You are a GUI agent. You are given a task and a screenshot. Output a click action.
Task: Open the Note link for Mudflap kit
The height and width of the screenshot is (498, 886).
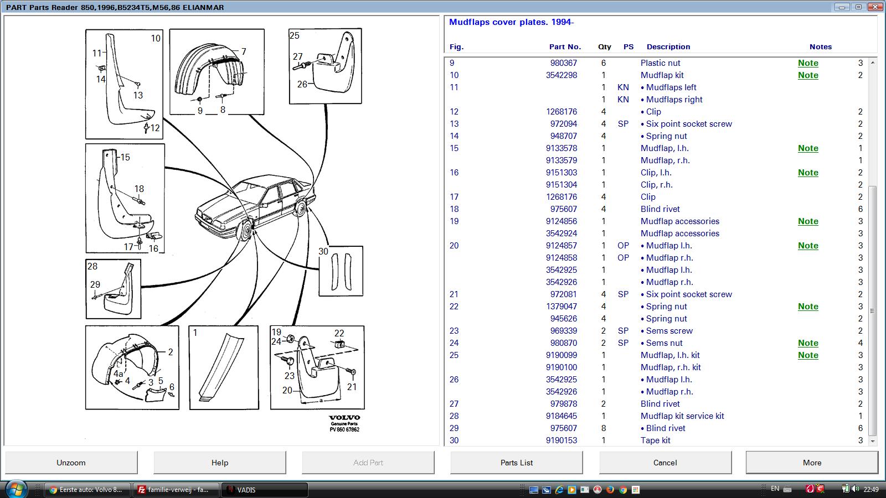[807, 75]
